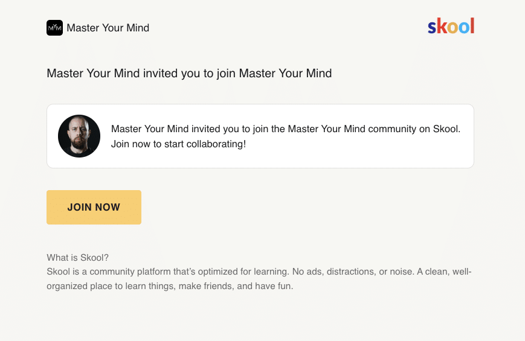
Task: Open the colorful skool logo
Action: click(x=451, y=26)
